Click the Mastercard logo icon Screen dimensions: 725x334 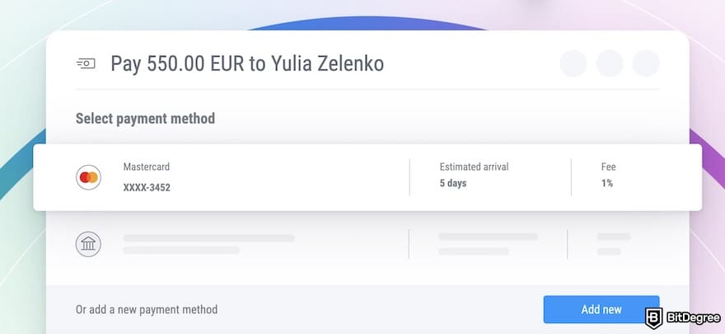[87, 177]
